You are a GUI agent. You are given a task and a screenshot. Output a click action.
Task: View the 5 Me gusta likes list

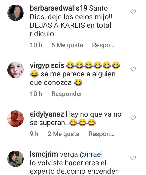[67, 45]
